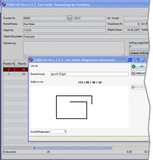The width and height of the screenshot is (153, 160).
Task: Click the Stücklisten-Nr. field showing 1
Action: click(132, 24)
